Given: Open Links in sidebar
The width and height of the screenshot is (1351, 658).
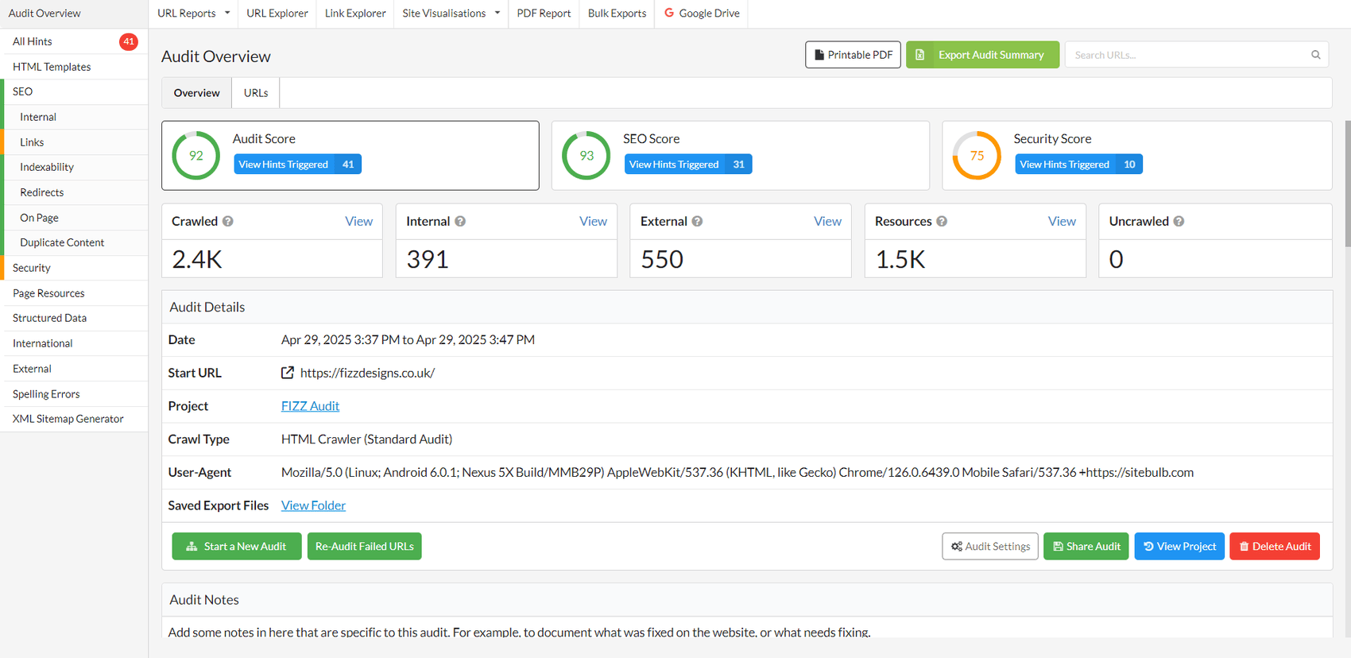Looking at the screenshot, I should pos(74,142).
